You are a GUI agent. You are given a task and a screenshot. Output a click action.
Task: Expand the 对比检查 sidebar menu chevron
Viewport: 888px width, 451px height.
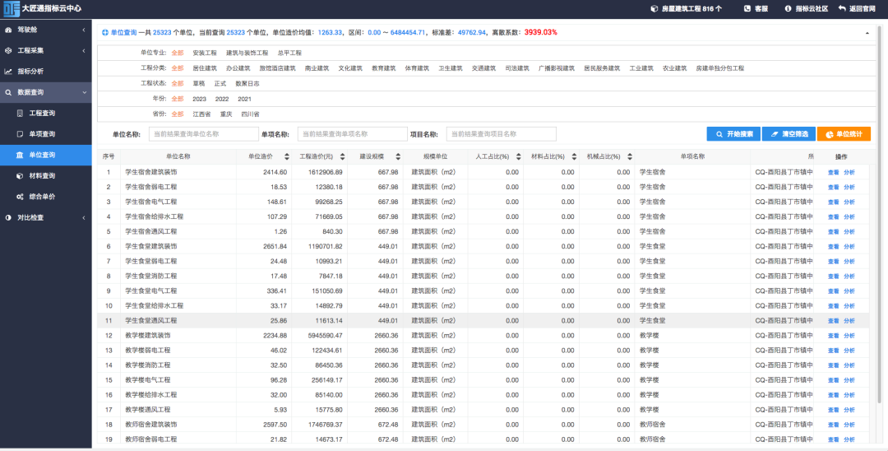84,217
